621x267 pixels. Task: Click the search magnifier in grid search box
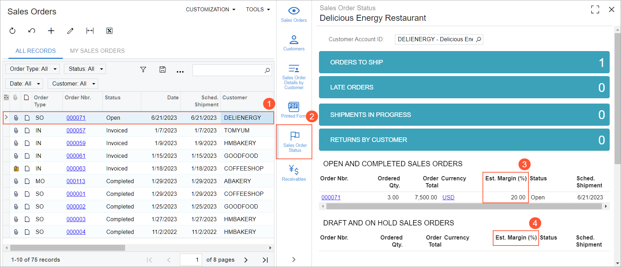267,70
